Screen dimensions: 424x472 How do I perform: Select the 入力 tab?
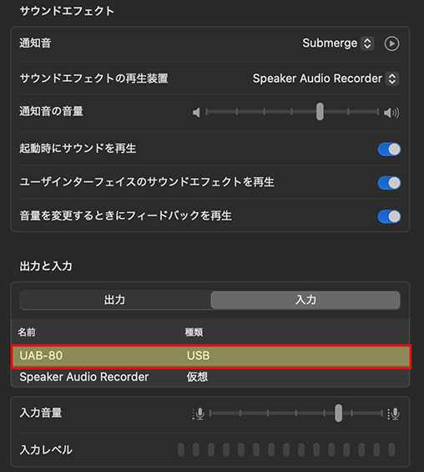pos(305,300)
